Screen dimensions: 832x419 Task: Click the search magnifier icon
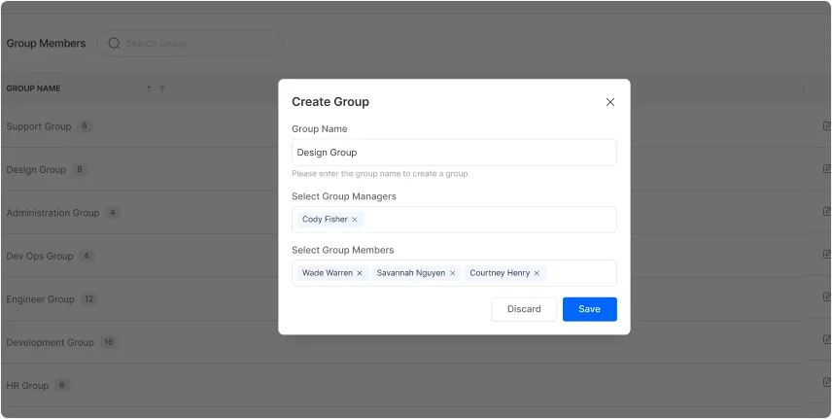pyautogui.click(x=115, y=43)
